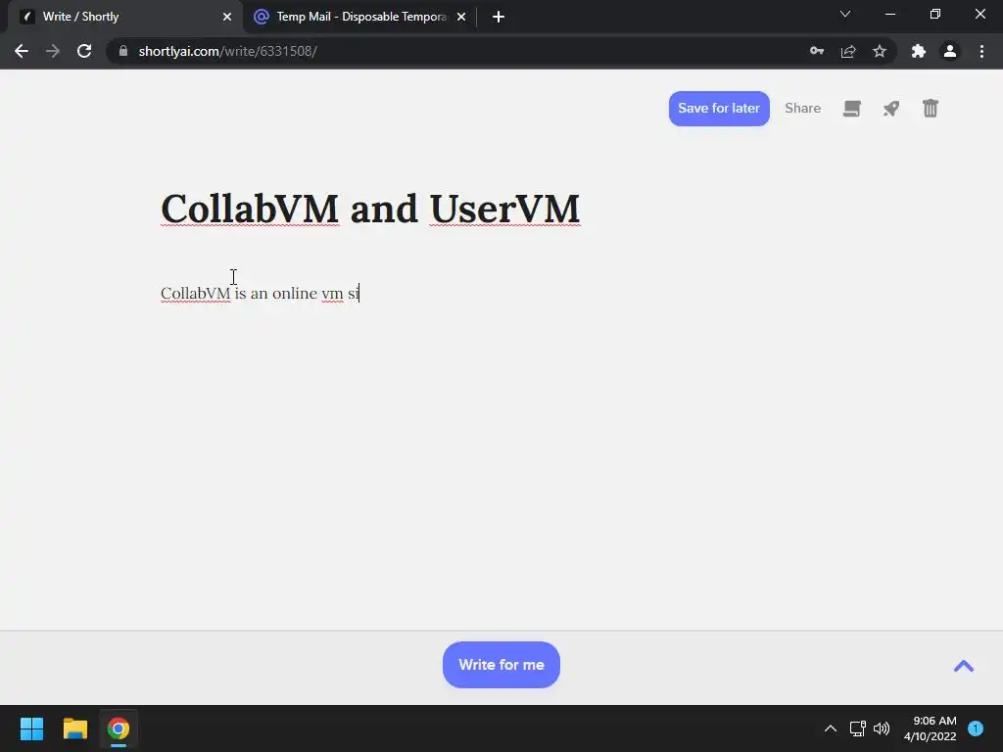Bookmark this page with star icon
1003x752 pixels.
[880, 51]
